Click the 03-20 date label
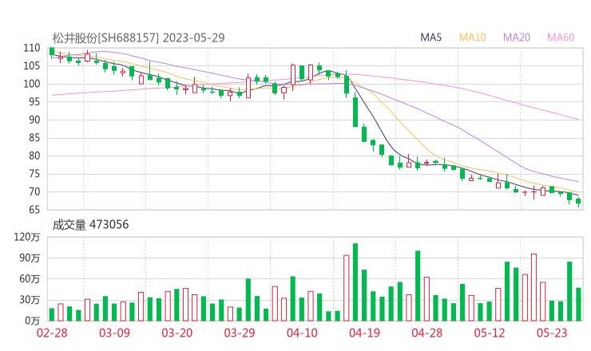Viewport: 591px width, 351px height. pos(177,333)
